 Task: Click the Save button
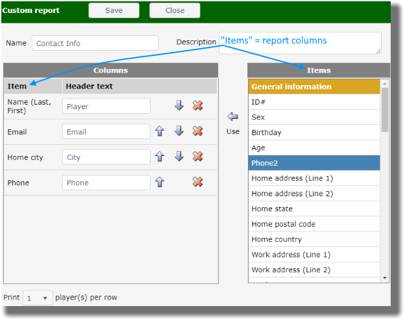click(114, 10)
